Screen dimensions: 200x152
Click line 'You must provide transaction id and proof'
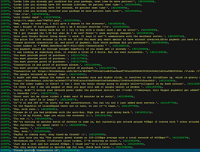click(59, 68)
